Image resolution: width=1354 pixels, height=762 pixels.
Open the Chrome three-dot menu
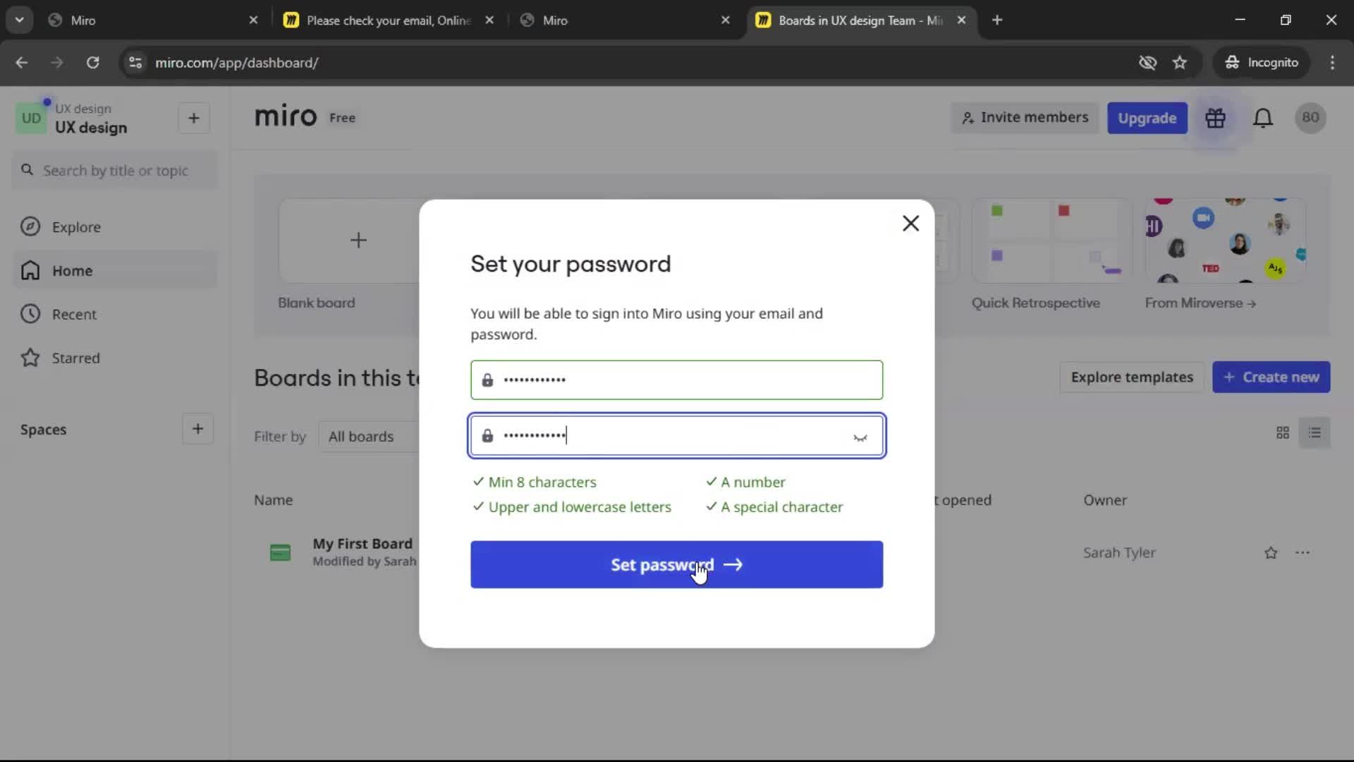point(1332,63)
